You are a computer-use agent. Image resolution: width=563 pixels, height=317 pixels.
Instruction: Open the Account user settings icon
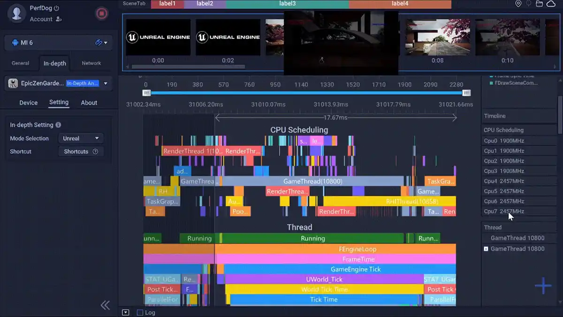(59, 19)
